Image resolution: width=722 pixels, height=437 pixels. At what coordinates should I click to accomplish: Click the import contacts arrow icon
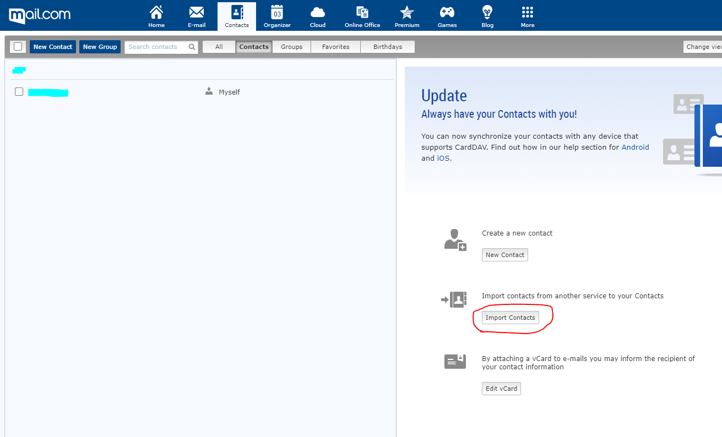(454, 299)
